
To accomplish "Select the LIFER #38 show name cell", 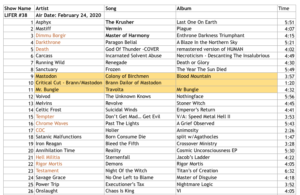I will click(16, 15).
